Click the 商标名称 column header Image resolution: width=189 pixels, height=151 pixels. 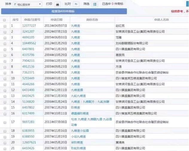(x=92, y=20)
